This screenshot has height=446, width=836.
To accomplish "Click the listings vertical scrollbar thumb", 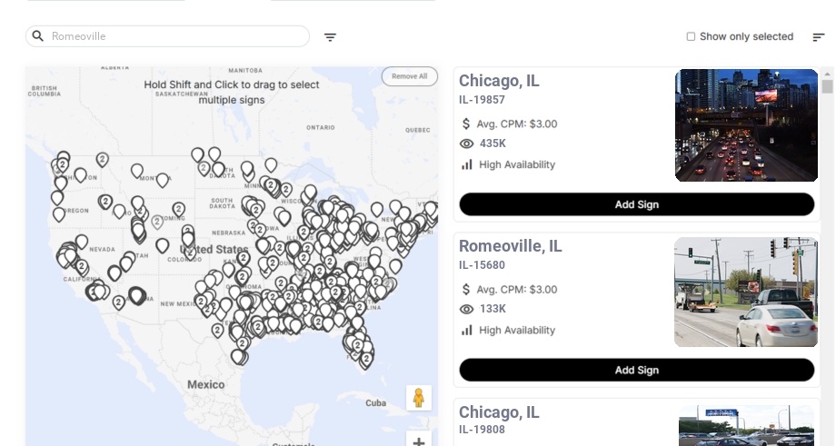I will 827,86.
